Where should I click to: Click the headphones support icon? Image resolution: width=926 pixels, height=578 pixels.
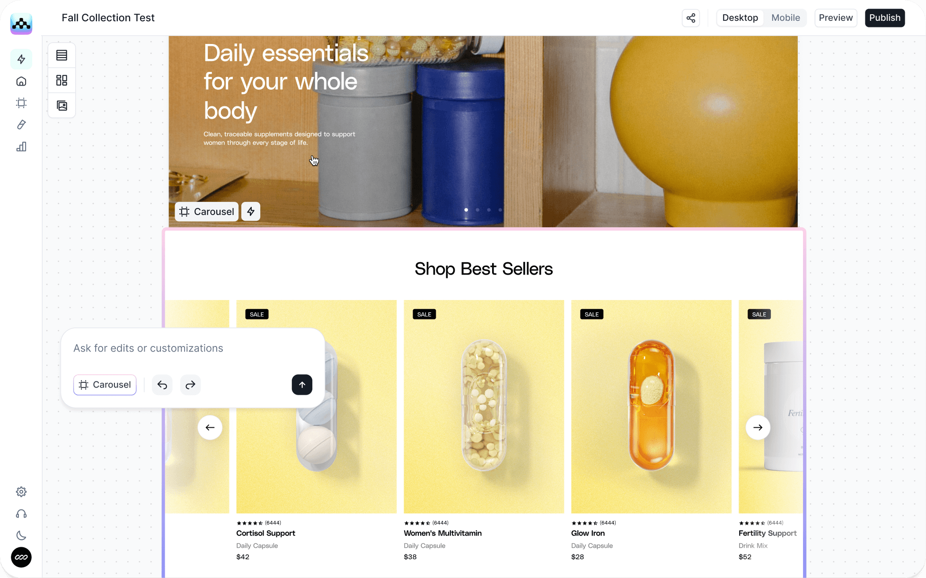coord(21,514)
